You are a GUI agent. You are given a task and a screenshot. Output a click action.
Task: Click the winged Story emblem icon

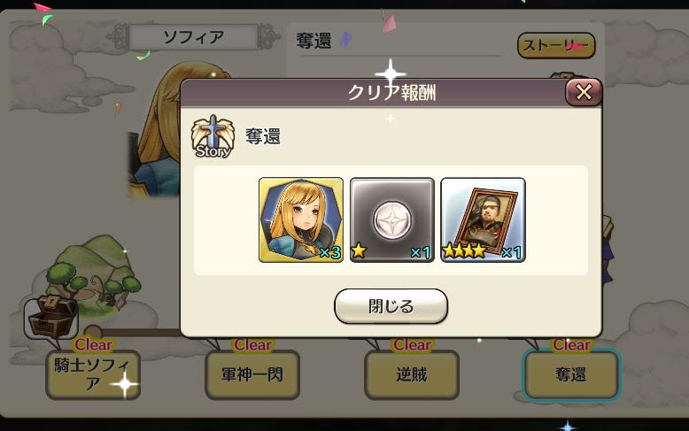[x=213, y=136]
